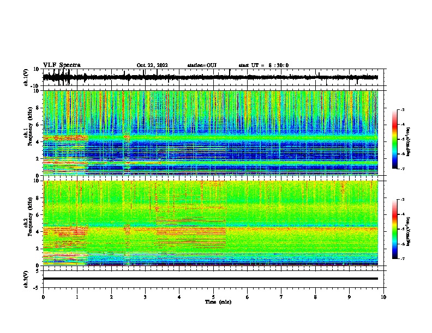Viewport: 432px width, 333px height.
Task: Click the "-7" tick on ch.1 color bar
Action: [403, 169]
